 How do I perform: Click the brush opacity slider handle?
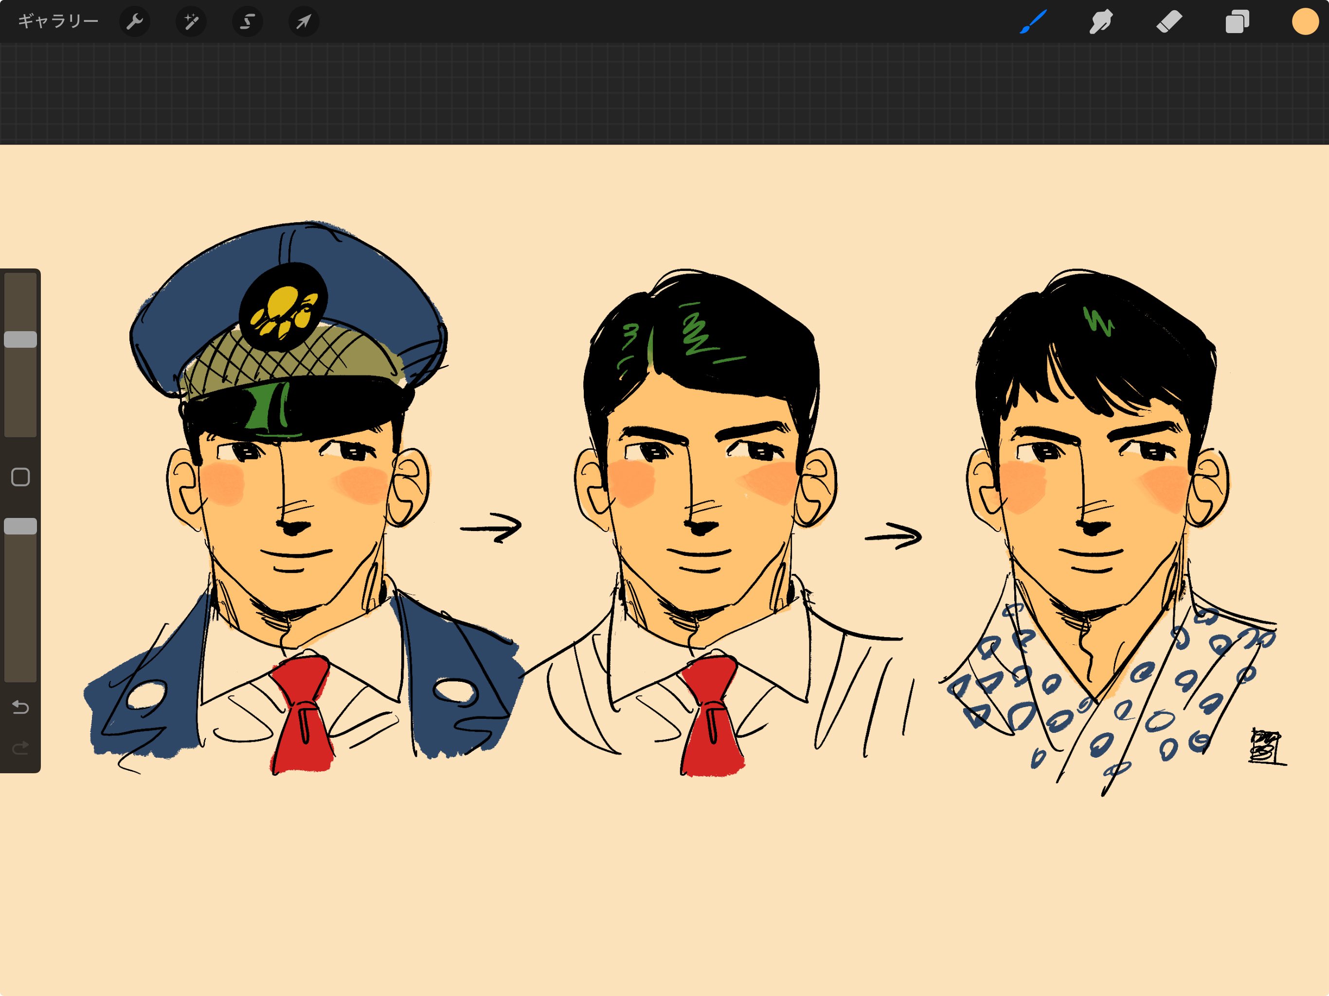click(x=20, y=526)
